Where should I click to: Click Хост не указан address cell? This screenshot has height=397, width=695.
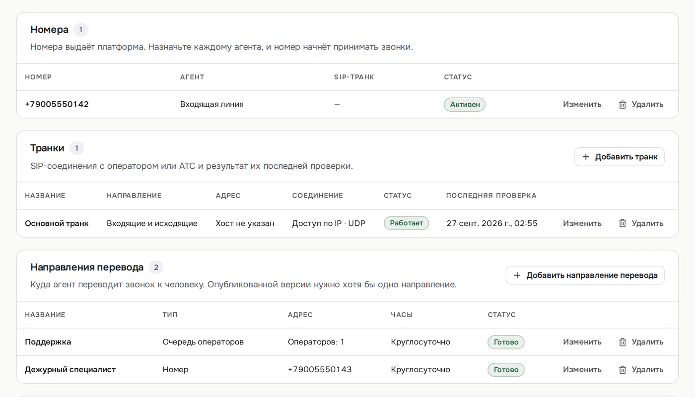coord(245,223)
